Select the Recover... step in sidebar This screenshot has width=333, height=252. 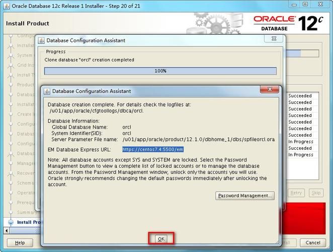tap(26, 173)
